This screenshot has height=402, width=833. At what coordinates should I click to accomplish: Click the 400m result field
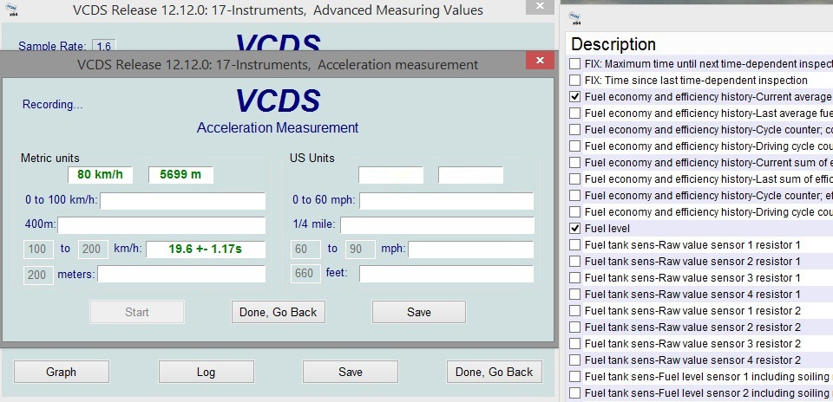(x=161, y=225)
